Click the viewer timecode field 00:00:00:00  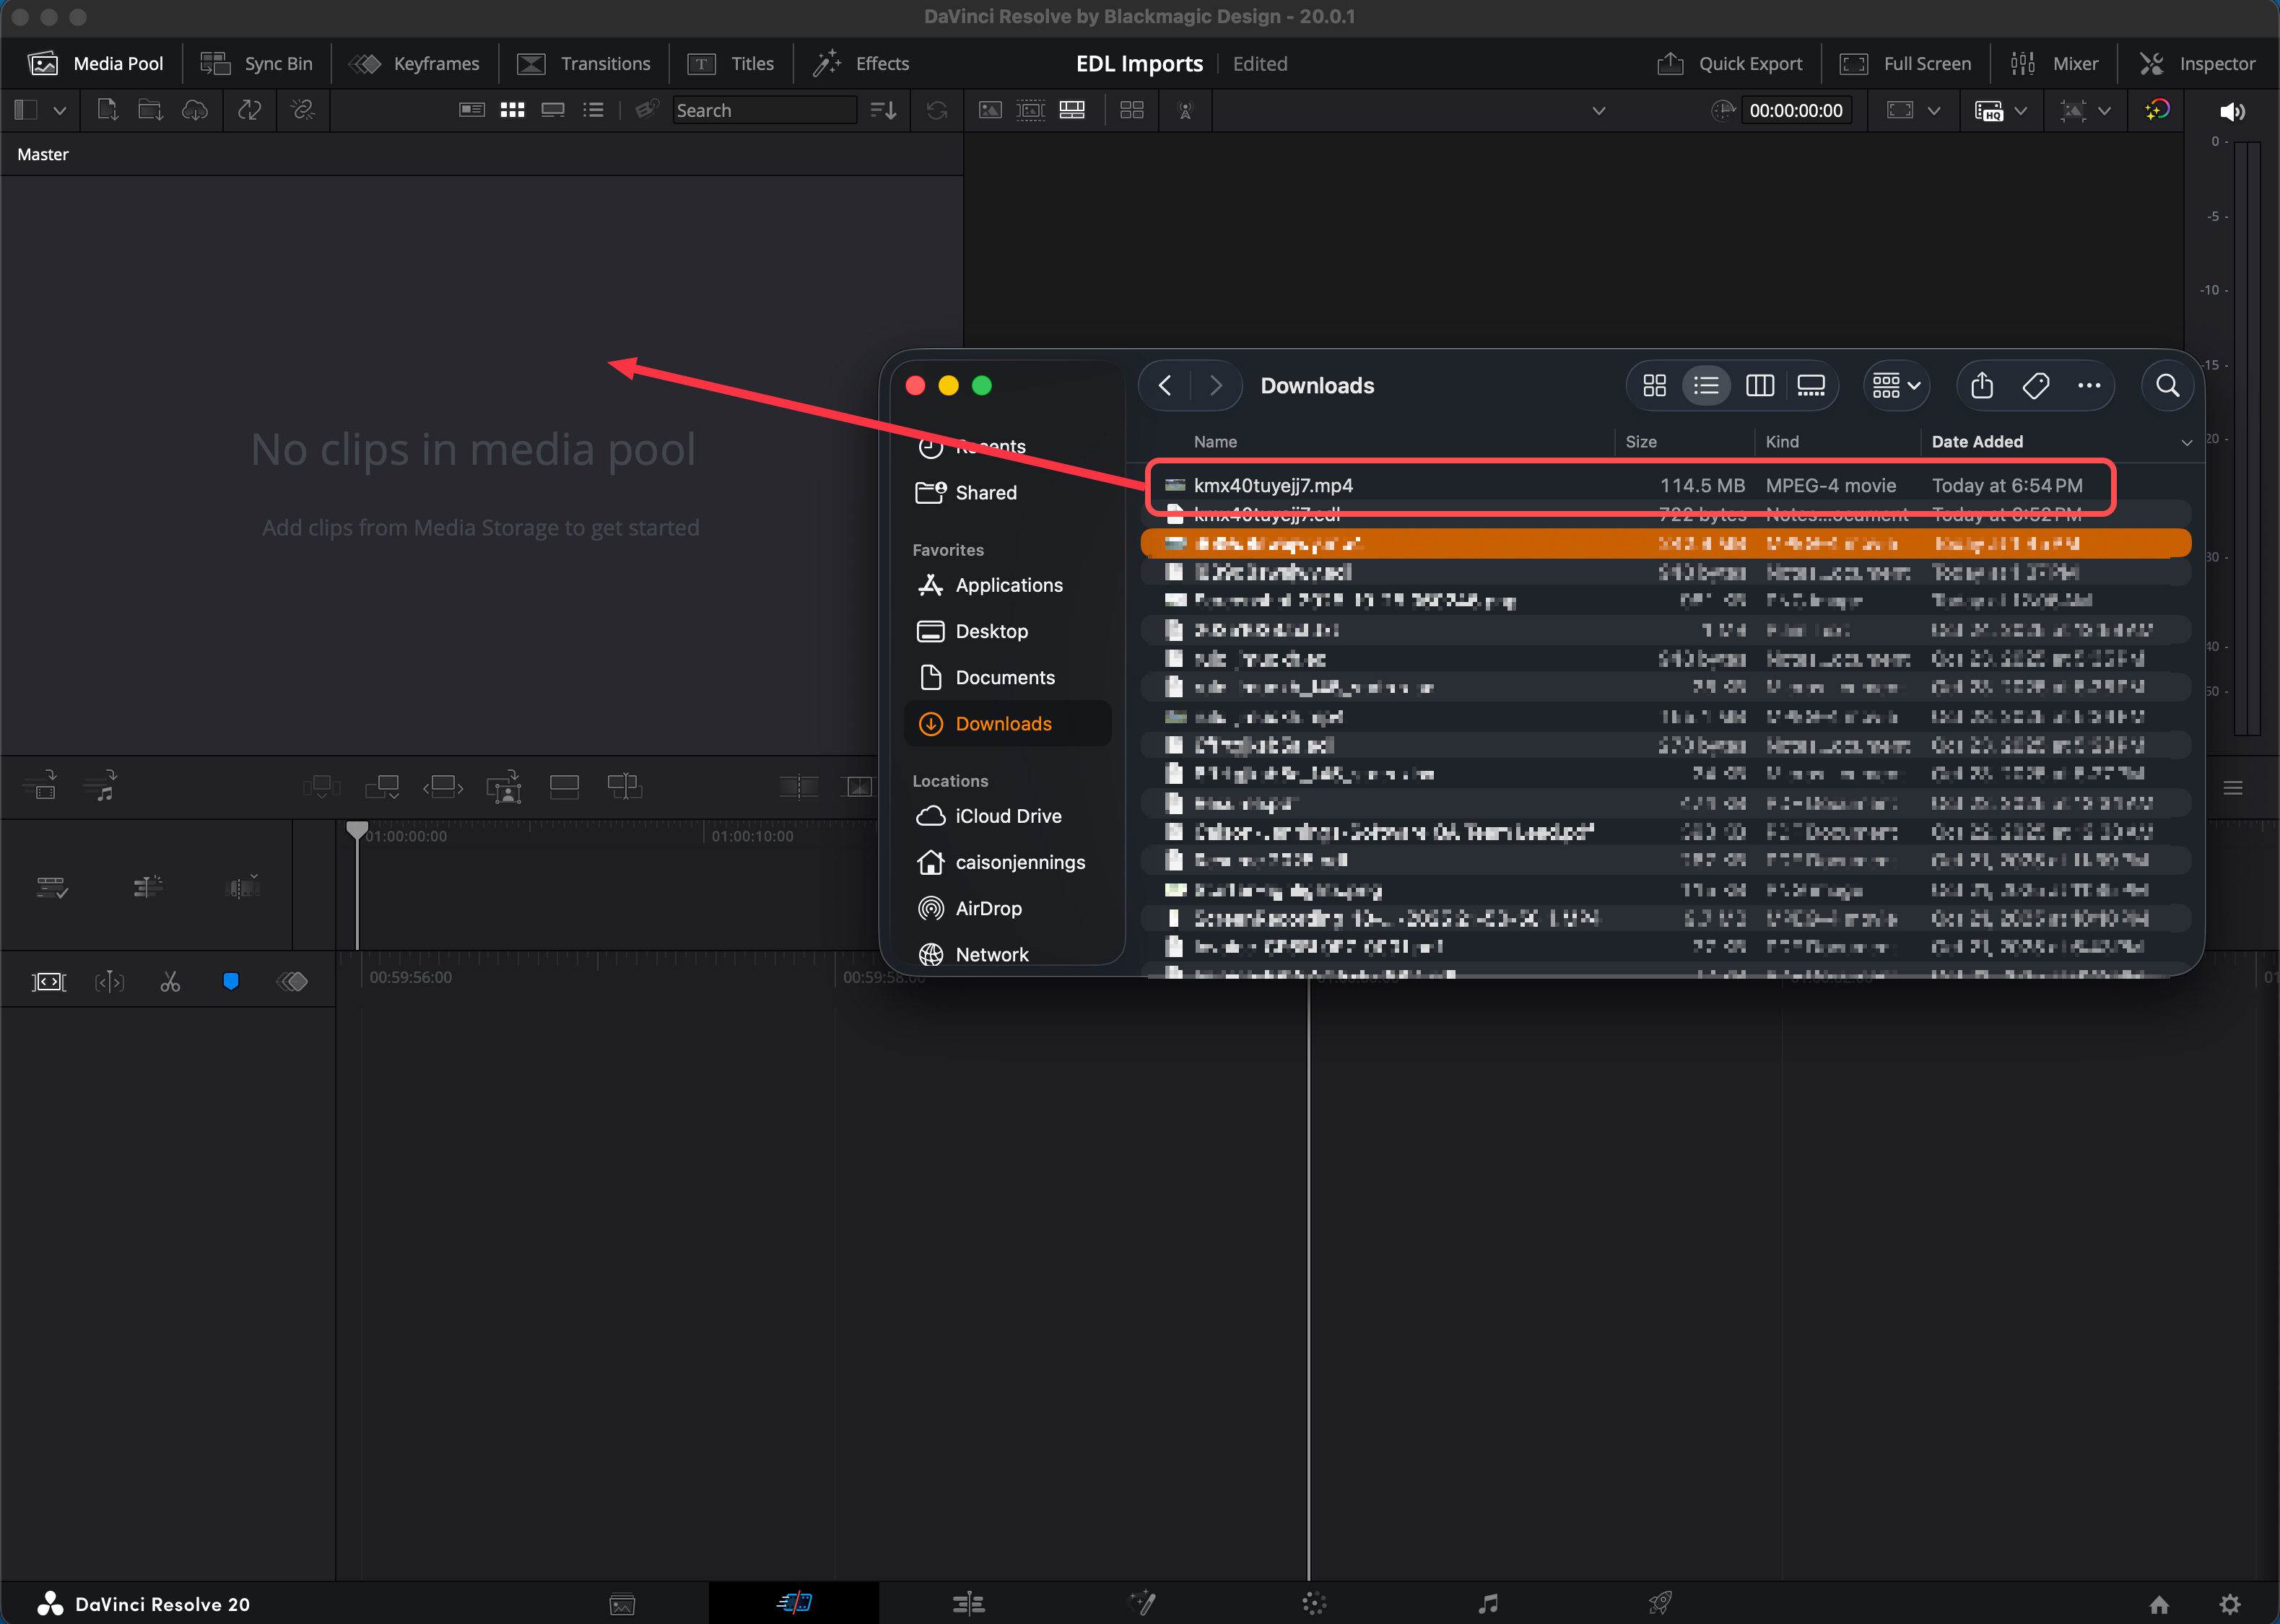1796,110
